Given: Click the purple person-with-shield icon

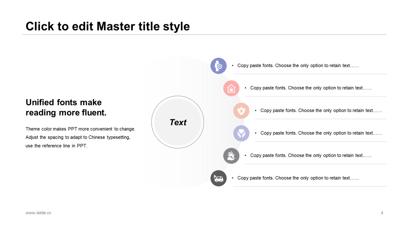Looking at the screenshot, I should [x=219, y=66].
